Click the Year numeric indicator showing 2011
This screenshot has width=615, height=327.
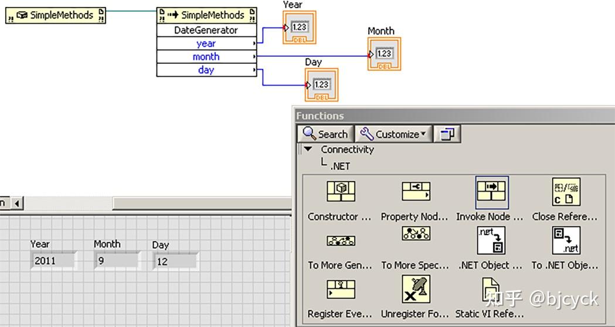click(x=53, y=261)
